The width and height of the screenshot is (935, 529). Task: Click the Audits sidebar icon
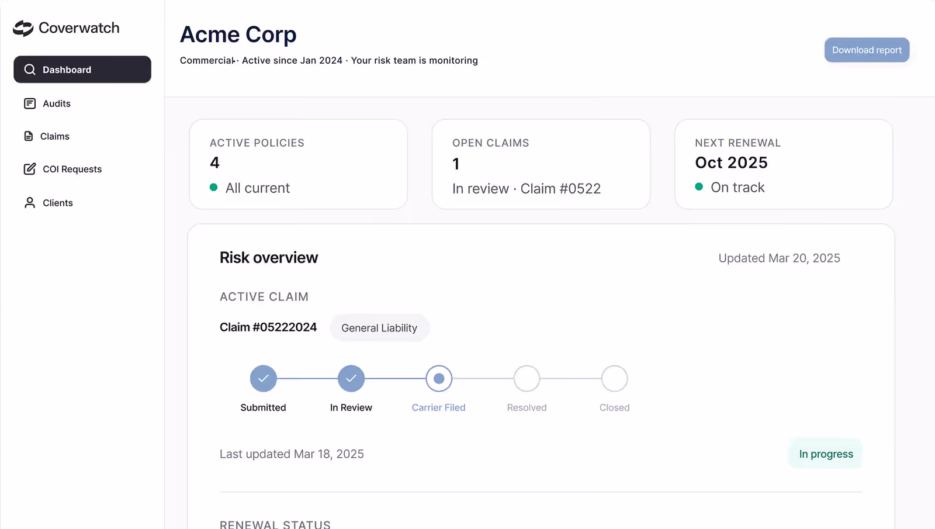[x=30, y=103]
